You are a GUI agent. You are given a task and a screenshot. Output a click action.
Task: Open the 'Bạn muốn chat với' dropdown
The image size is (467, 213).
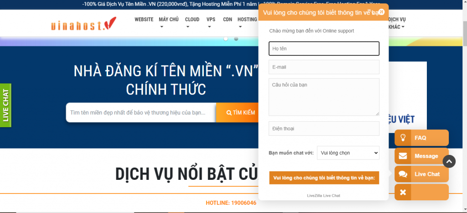(348, 153)
